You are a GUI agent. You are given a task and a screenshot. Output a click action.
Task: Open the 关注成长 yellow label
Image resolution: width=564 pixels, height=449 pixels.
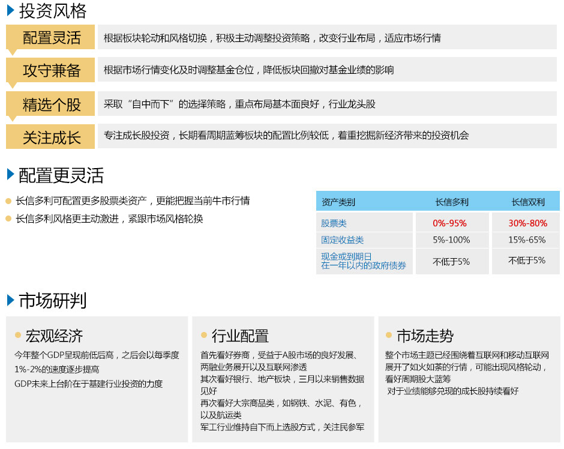pyautogui.click(x=51, y=137)
